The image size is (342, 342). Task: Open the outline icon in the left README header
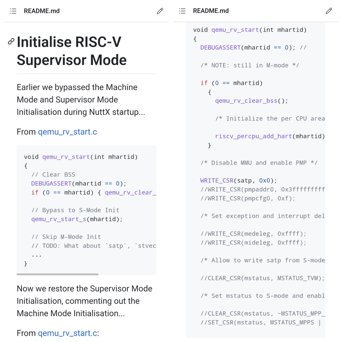tap(13, 11)
